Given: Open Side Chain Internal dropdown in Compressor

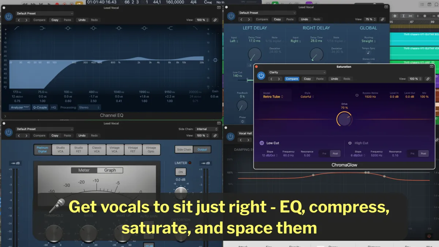Looking at the screenshot, I should 207,129.
